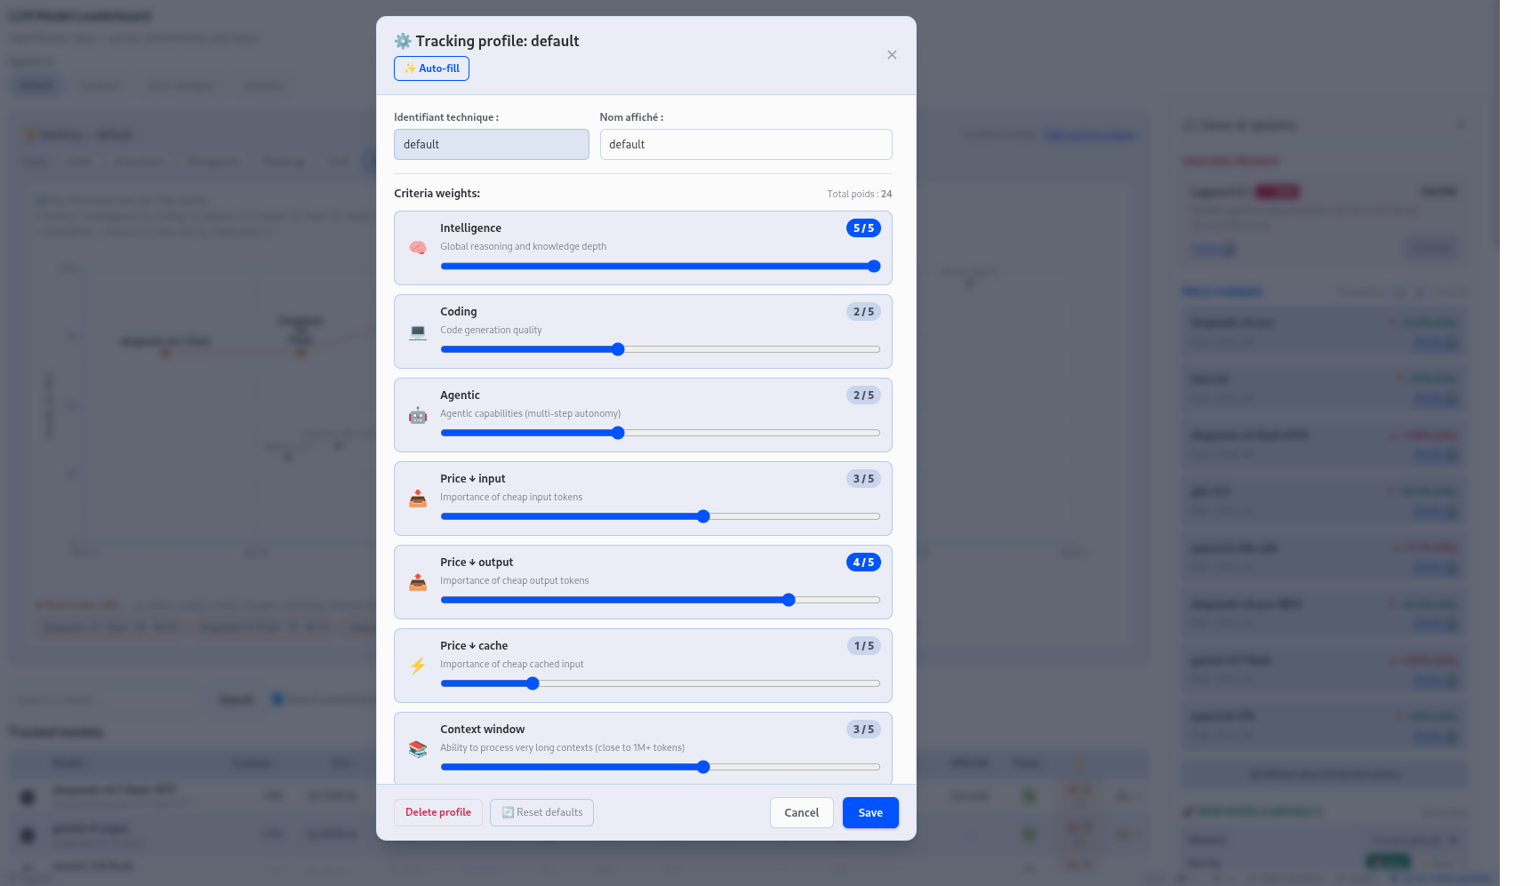Cancel the profile changes
The image size is (1531, 886).
[x=802, y=812]
